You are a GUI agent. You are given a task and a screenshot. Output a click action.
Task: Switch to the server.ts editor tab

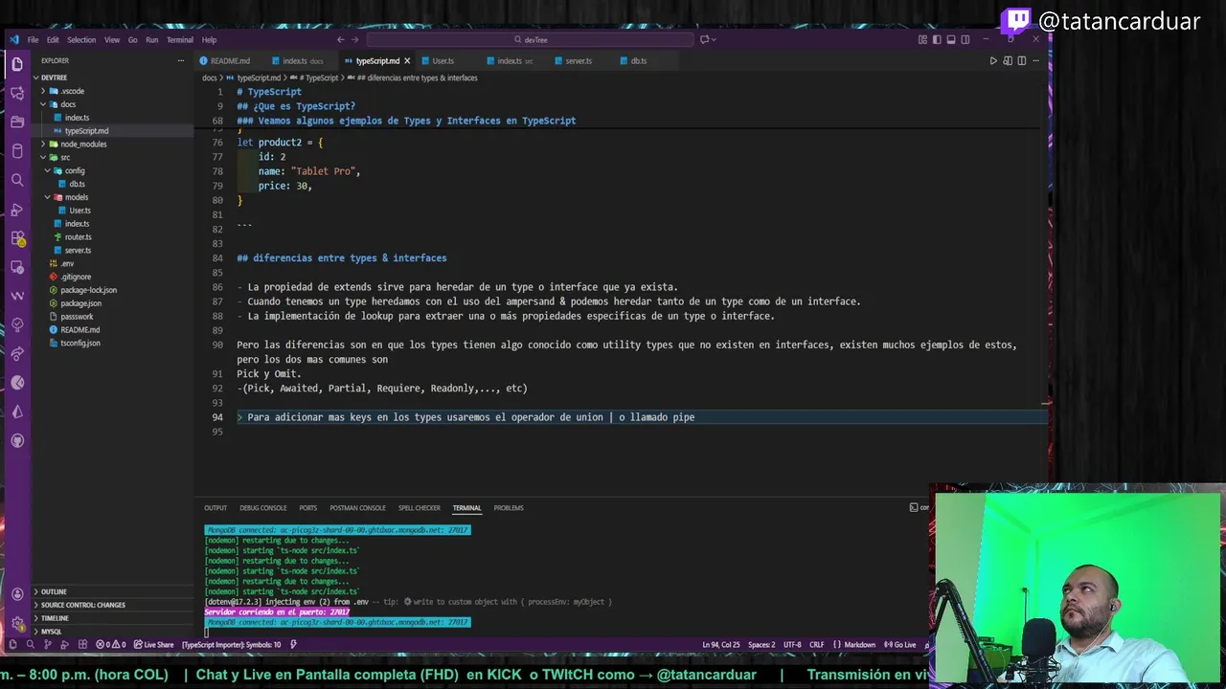pos(578,60)
